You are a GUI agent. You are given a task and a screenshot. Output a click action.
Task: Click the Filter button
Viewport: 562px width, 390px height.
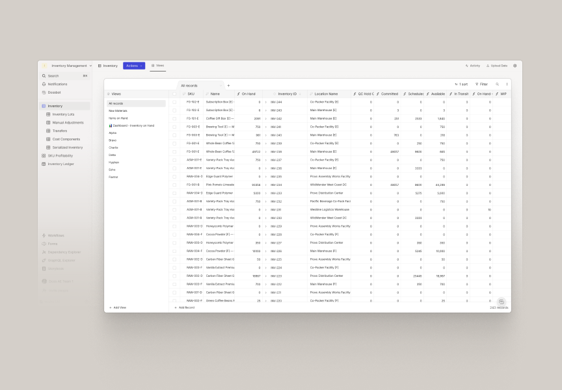[482, 84]
